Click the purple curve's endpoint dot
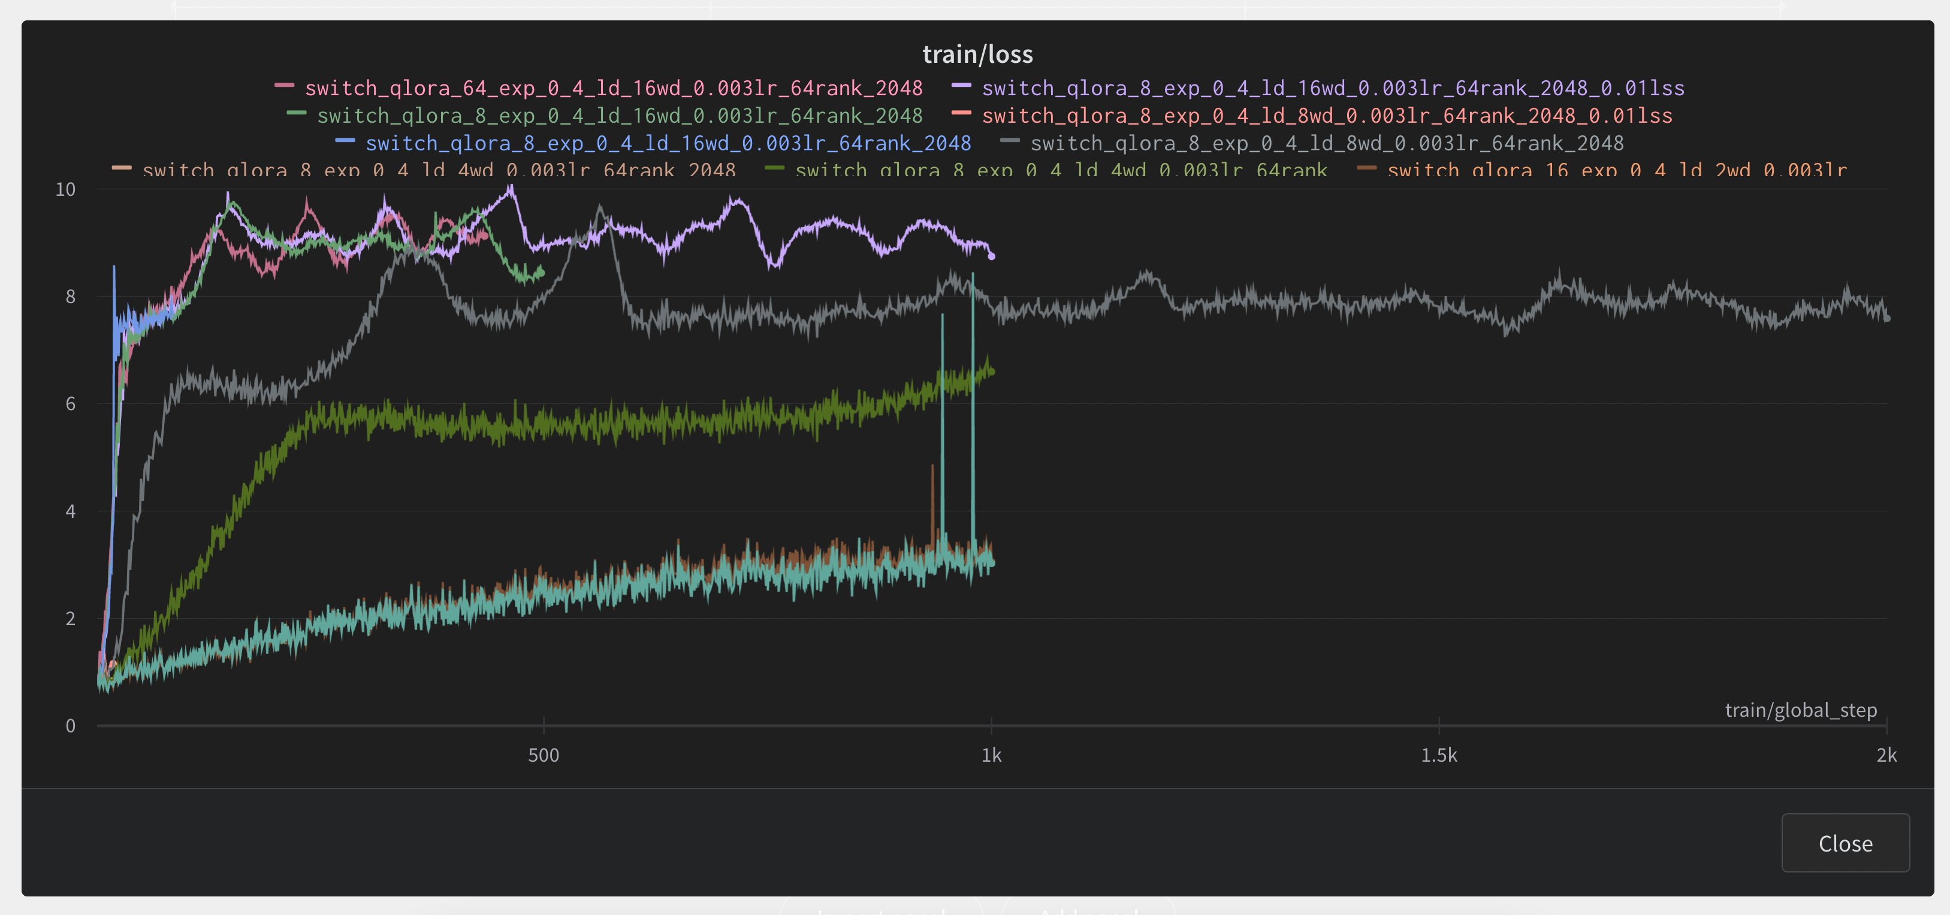This screenshot has height=915, width=1950. (x=992, y=257)
